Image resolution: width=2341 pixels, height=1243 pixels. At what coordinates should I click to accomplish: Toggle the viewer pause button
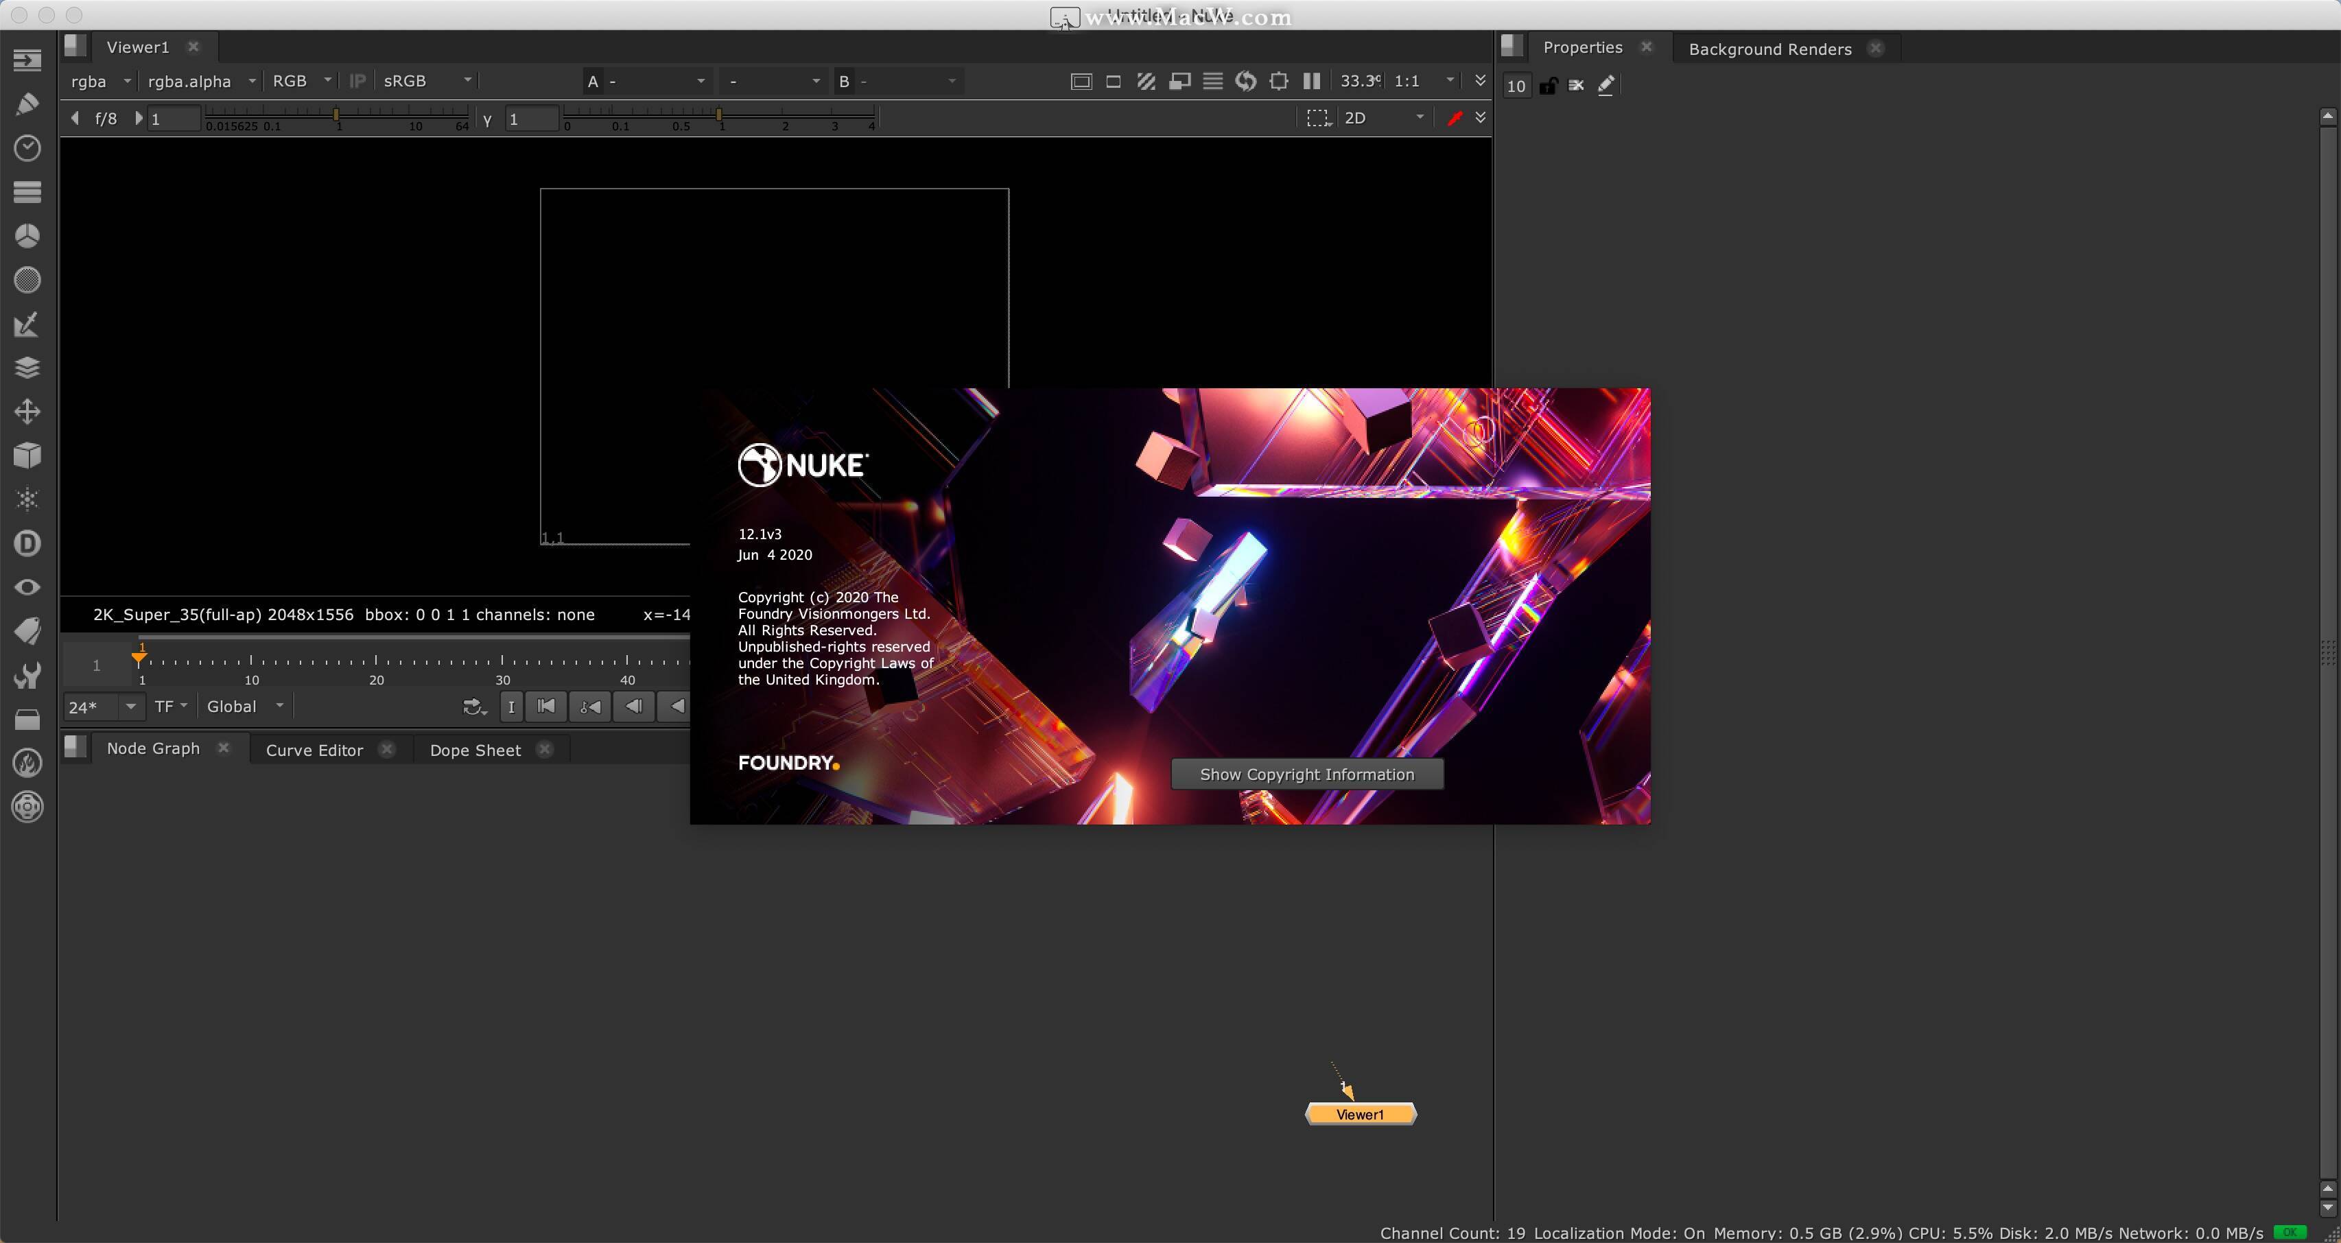(1311, 81)
